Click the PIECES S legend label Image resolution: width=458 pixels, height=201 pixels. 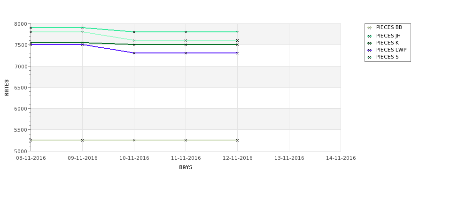[388, 57]
